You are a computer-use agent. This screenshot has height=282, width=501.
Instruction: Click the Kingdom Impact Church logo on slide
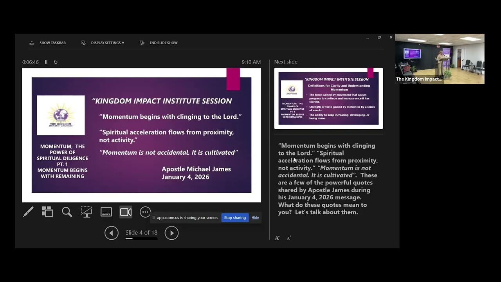[x=61, y=115]
